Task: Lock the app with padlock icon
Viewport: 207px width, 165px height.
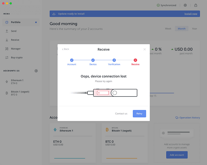Action: 196,5
